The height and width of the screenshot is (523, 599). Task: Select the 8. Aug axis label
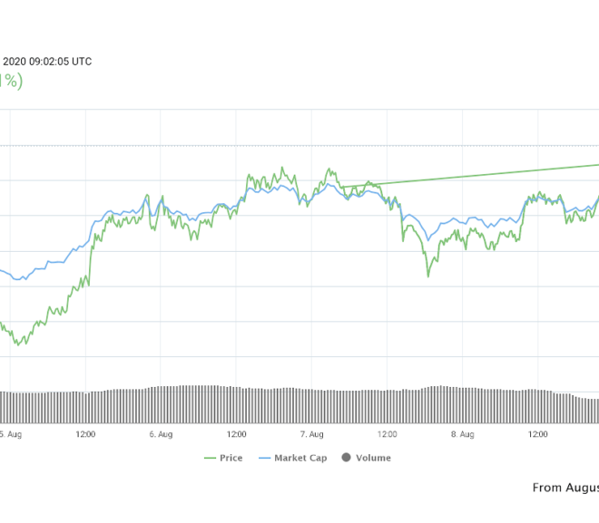coord(463,434)
